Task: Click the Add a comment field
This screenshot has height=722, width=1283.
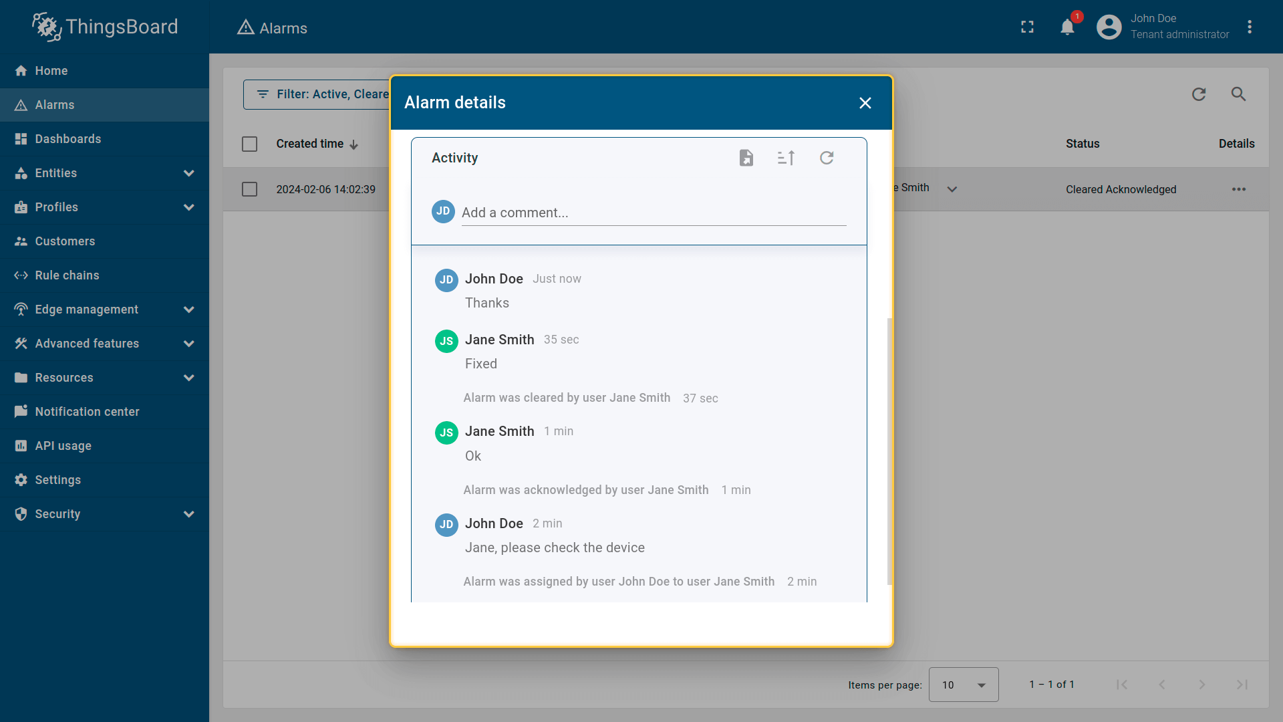Action: (x=653, y=213)
